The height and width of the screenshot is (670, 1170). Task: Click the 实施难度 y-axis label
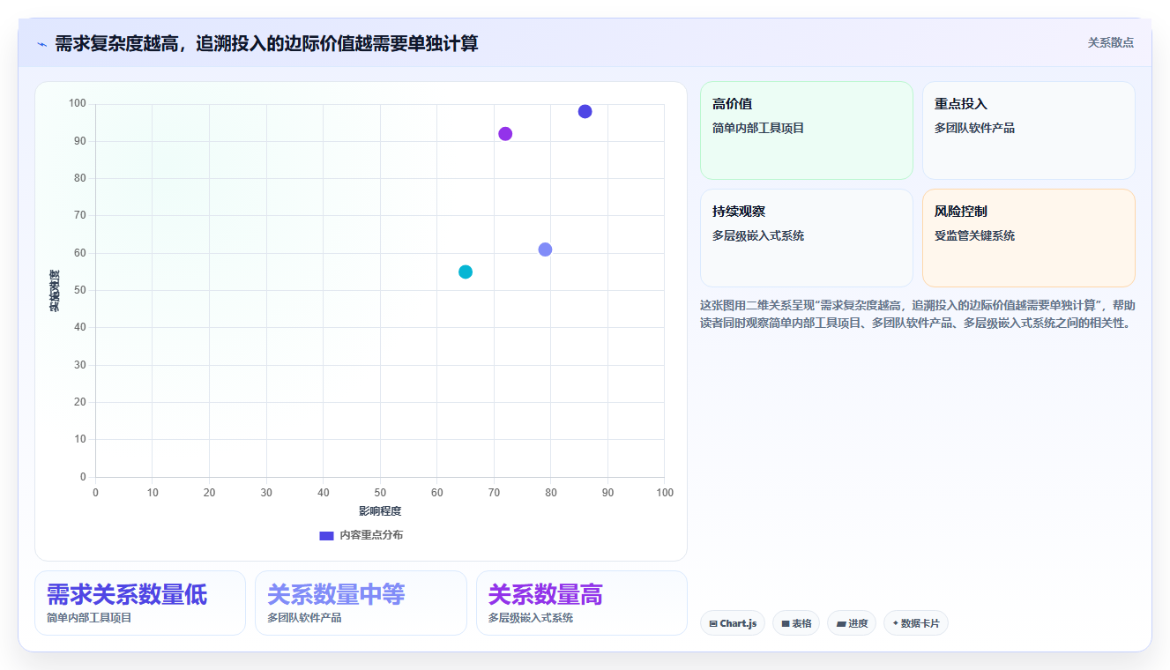(55, 291)
